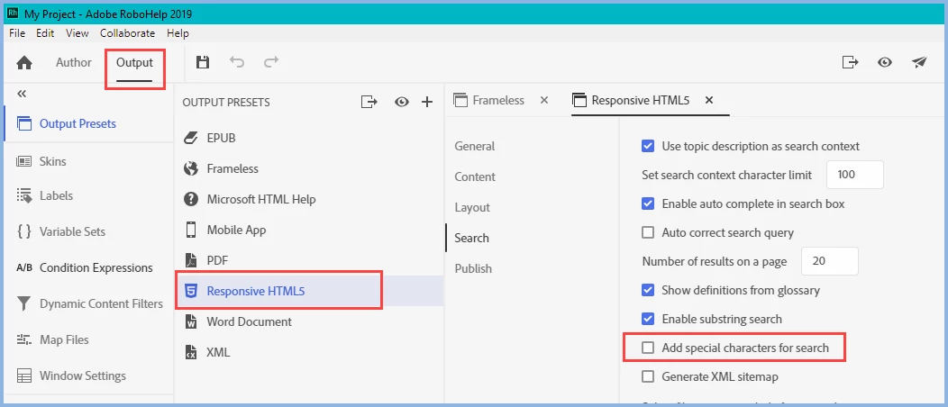The width and height of the screenshot is (948, 407).
Task: Save the project with the floppy disk icon
Action: coord(203,61)
